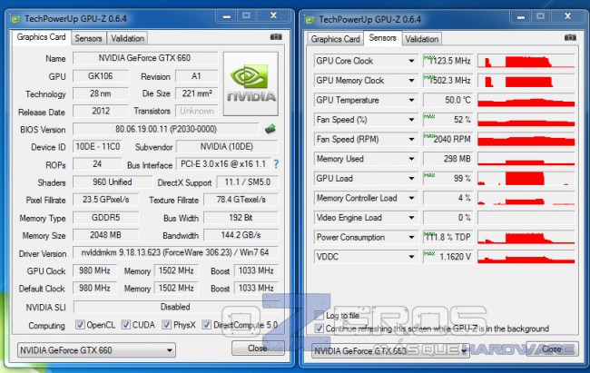The width and height of the screenshot is (590, 373).
Task: Click the GK106 GPU field
Action: 101,76
